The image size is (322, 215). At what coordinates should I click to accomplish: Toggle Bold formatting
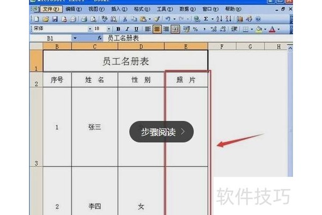click(x=118, y=29)
